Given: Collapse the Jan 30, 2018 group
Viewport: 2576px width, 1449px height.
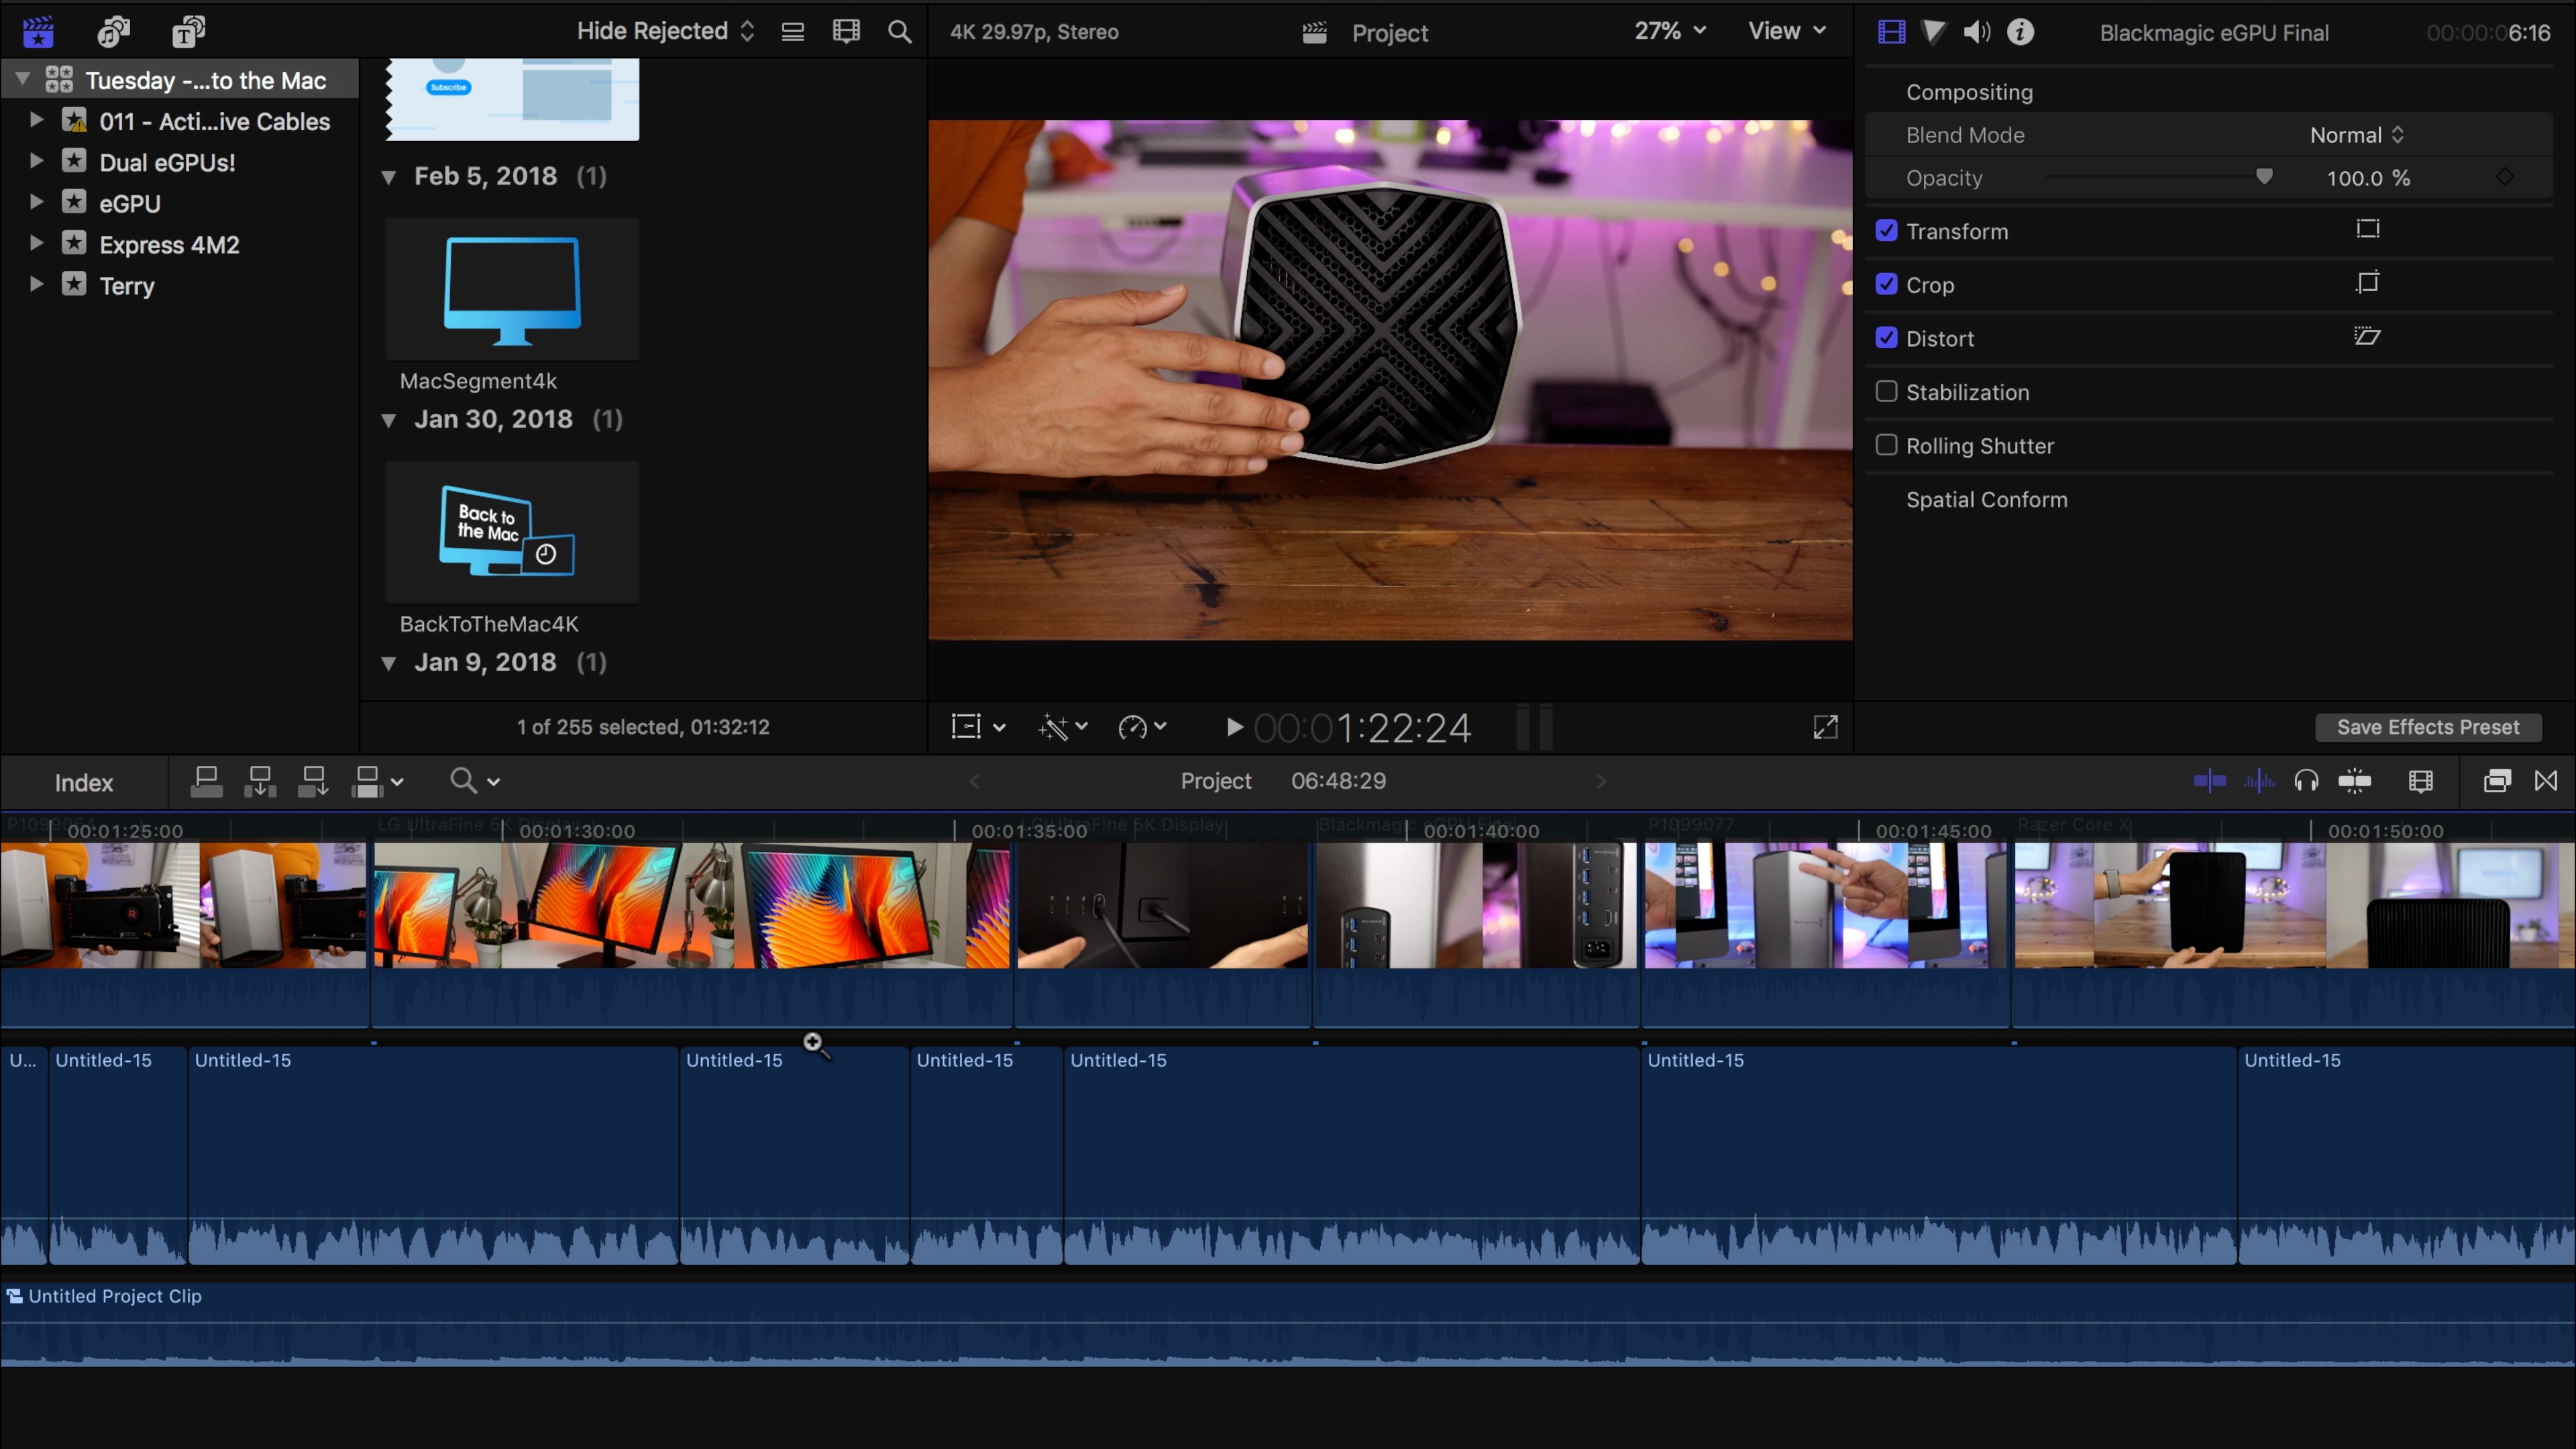Looking at the screenshot, I should (x=389, y=420).
